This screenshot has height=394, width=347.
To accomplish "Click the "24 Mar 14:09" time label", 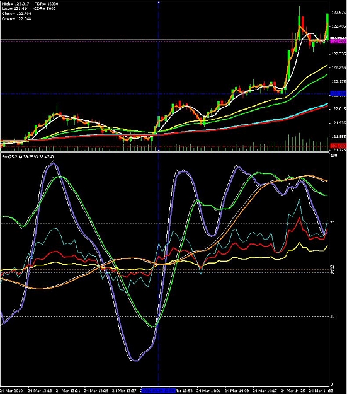I will (237, 391).
